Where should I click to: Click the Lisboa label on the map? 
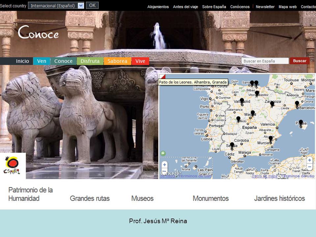pos(207,139)
